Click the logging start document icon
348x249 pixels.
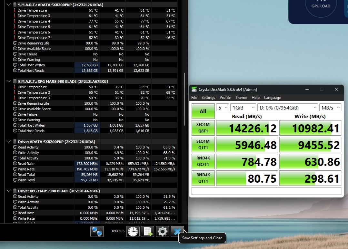tap(148, 231)
